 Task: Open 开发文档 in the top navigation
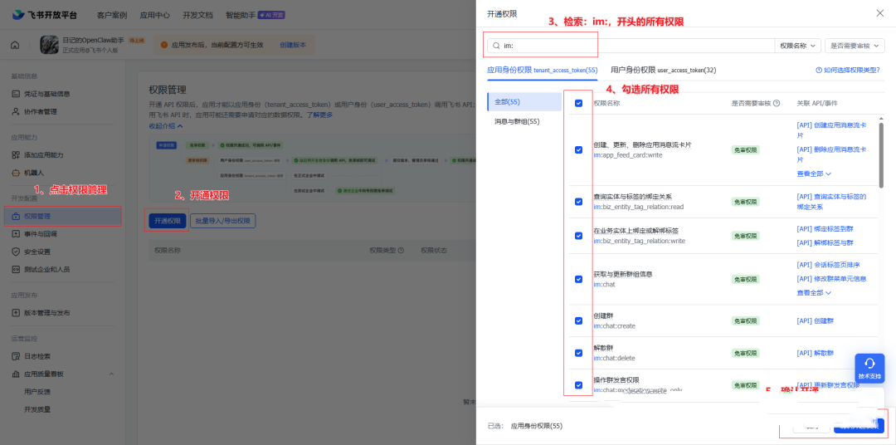click(x=197, y=15)
